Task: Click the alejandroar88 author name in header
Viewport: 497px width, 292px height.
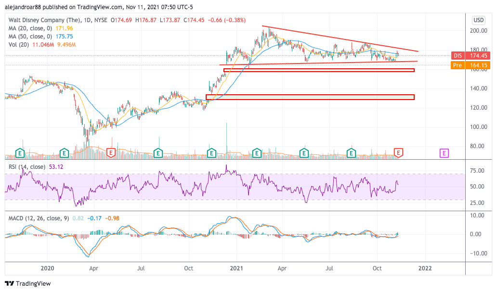Action: (x=23, y=7)
